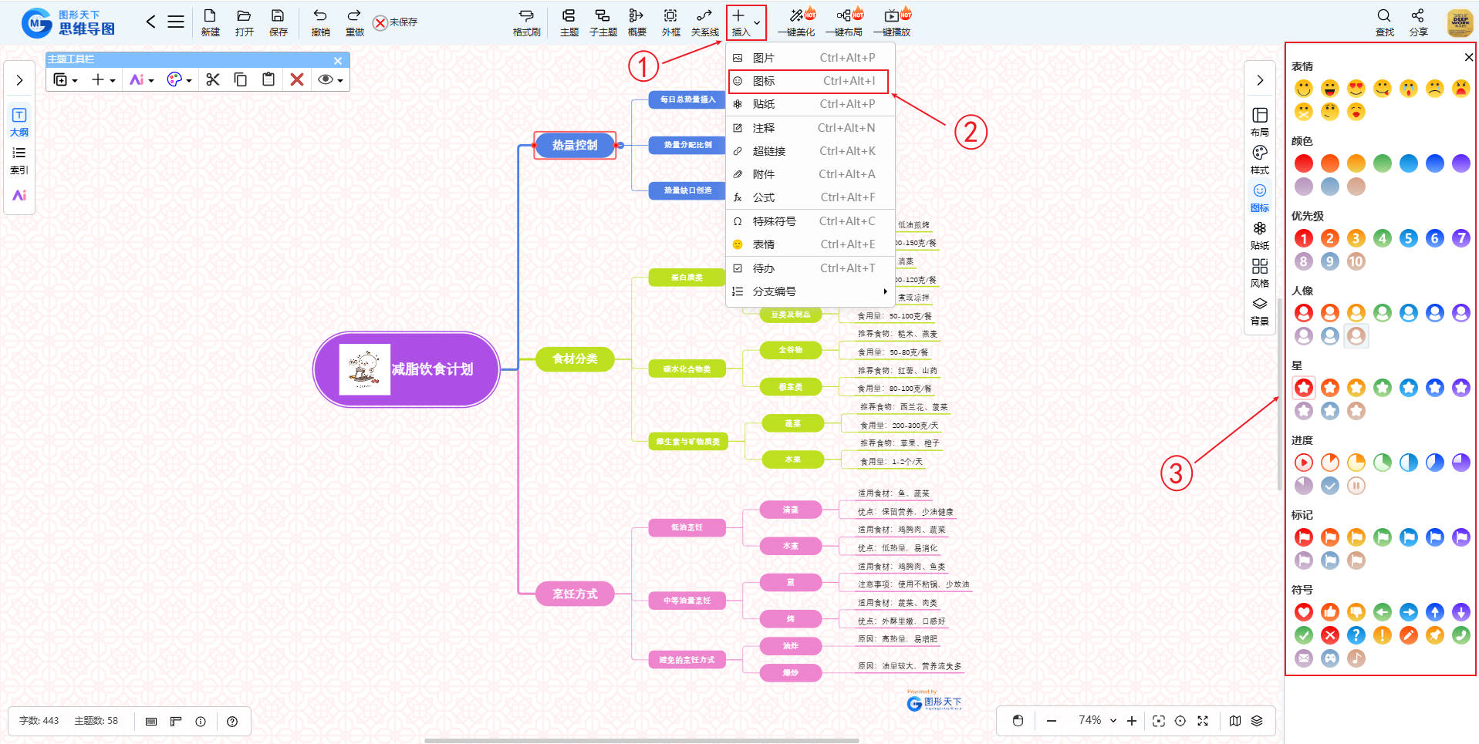Screen dimensions: 1479x744
Task: Toggle the eye visibility dropdown in topic toolbar
Action: coord(330,79)
